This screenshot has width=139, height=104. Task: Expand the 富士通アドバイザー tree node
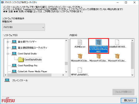8,42
